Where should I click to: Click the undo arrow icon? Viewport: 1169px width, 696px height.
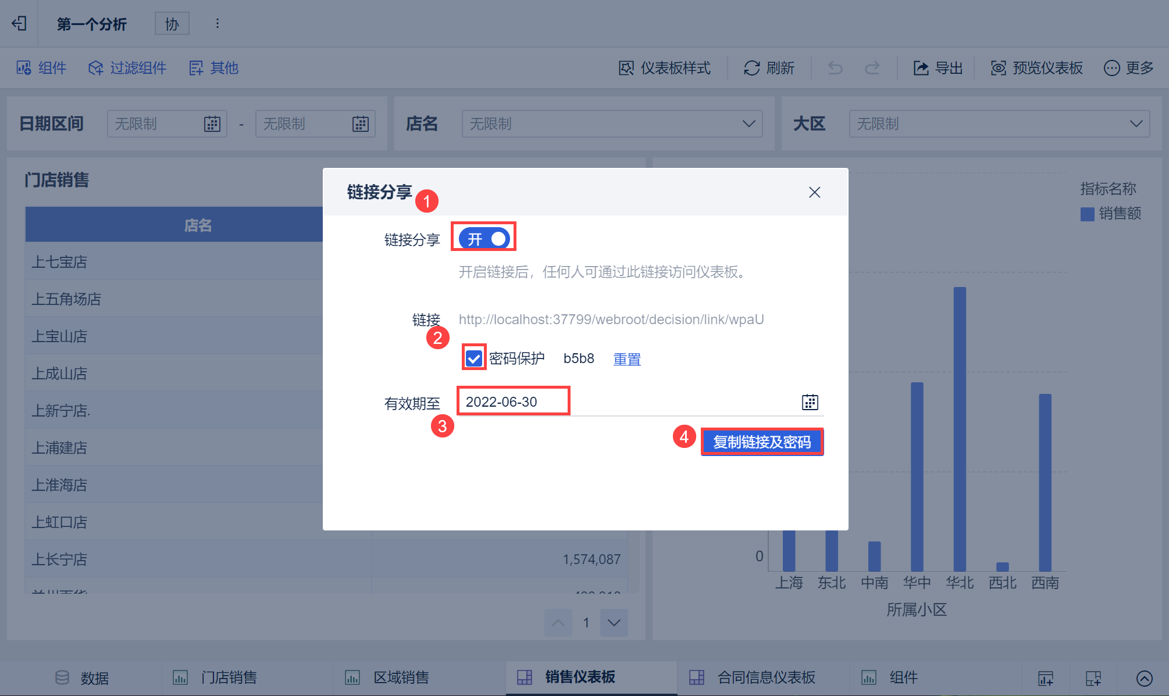[835, 68]
